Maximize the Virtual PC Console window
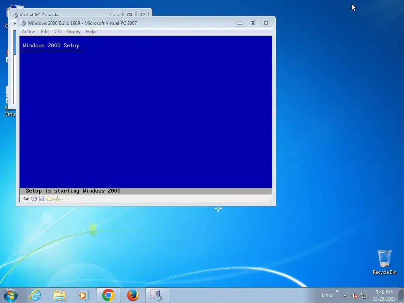 [129, 15]
